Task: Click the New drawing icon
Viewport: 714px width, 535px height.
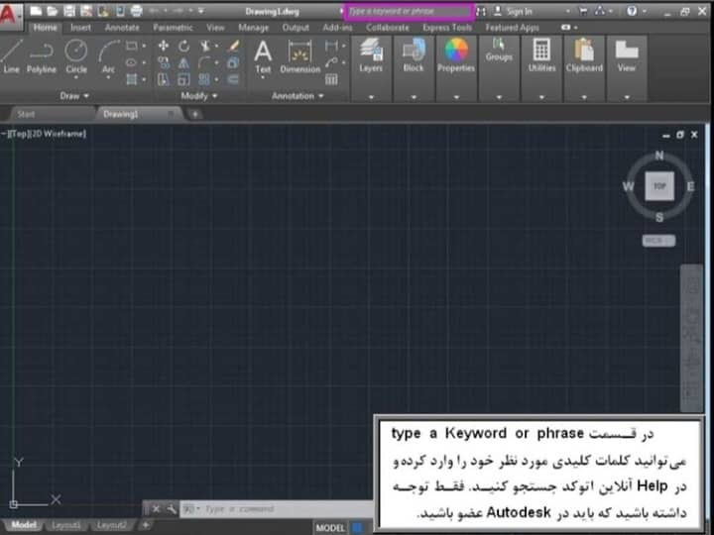Action: pos(36,11)
